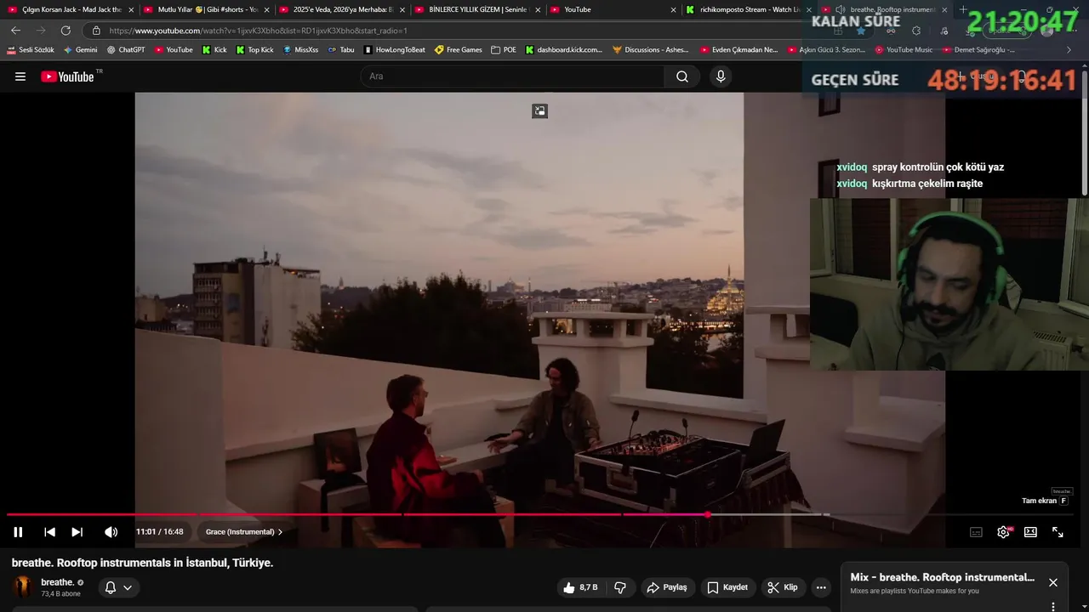This screenshot has height=612, width=1089.
Task: Dislike the video with thumbs down
Action: tap(620, 587)
